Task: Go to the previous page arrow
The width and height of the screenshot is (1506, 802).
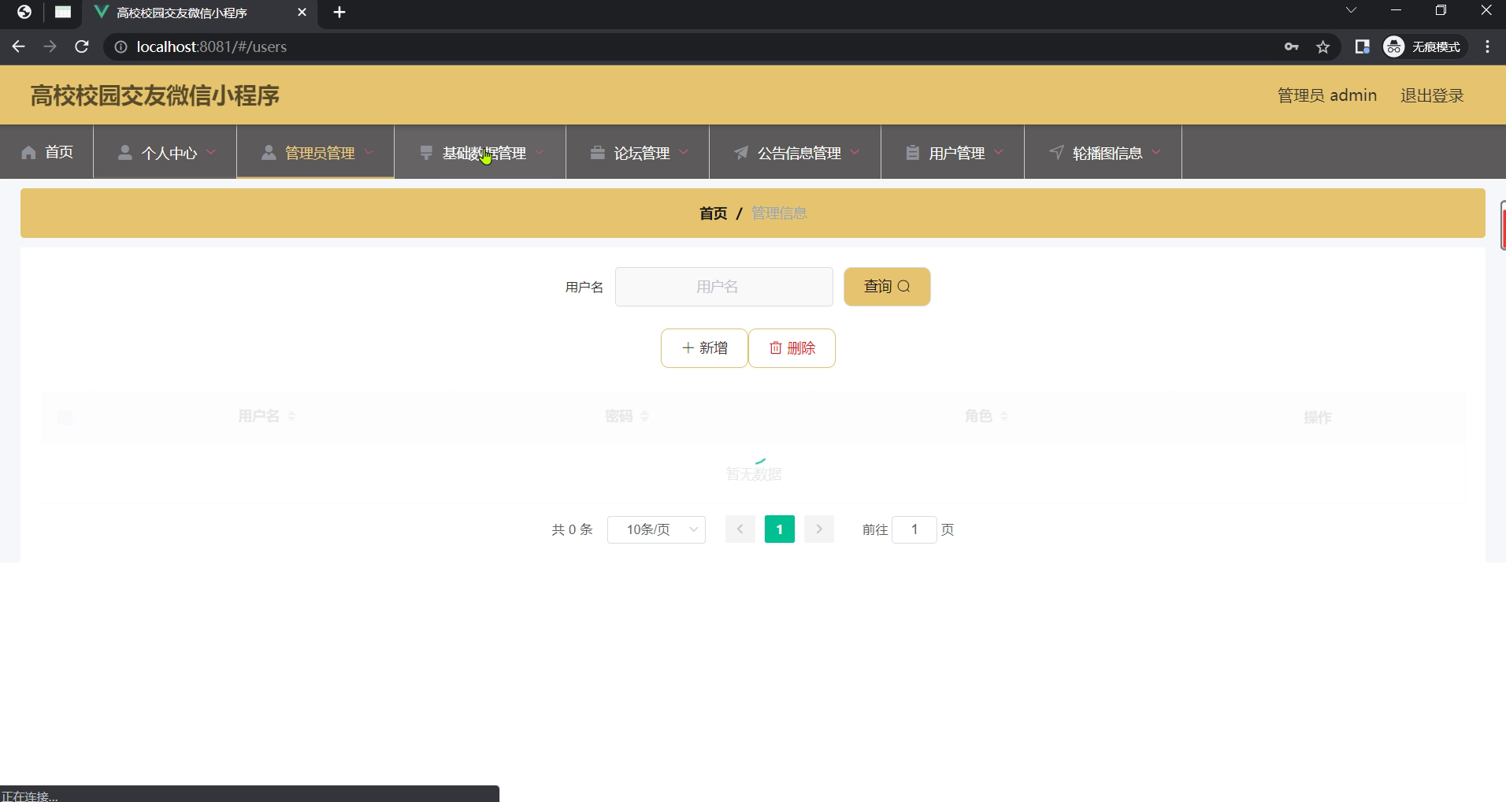Action: [x=740, y=529]
